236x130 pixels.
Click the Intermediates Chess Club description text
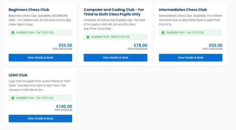coord(191,20)
